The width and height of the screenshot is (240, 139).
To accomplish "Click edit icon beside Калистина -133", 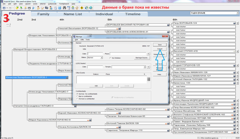I will coord(234,83).
